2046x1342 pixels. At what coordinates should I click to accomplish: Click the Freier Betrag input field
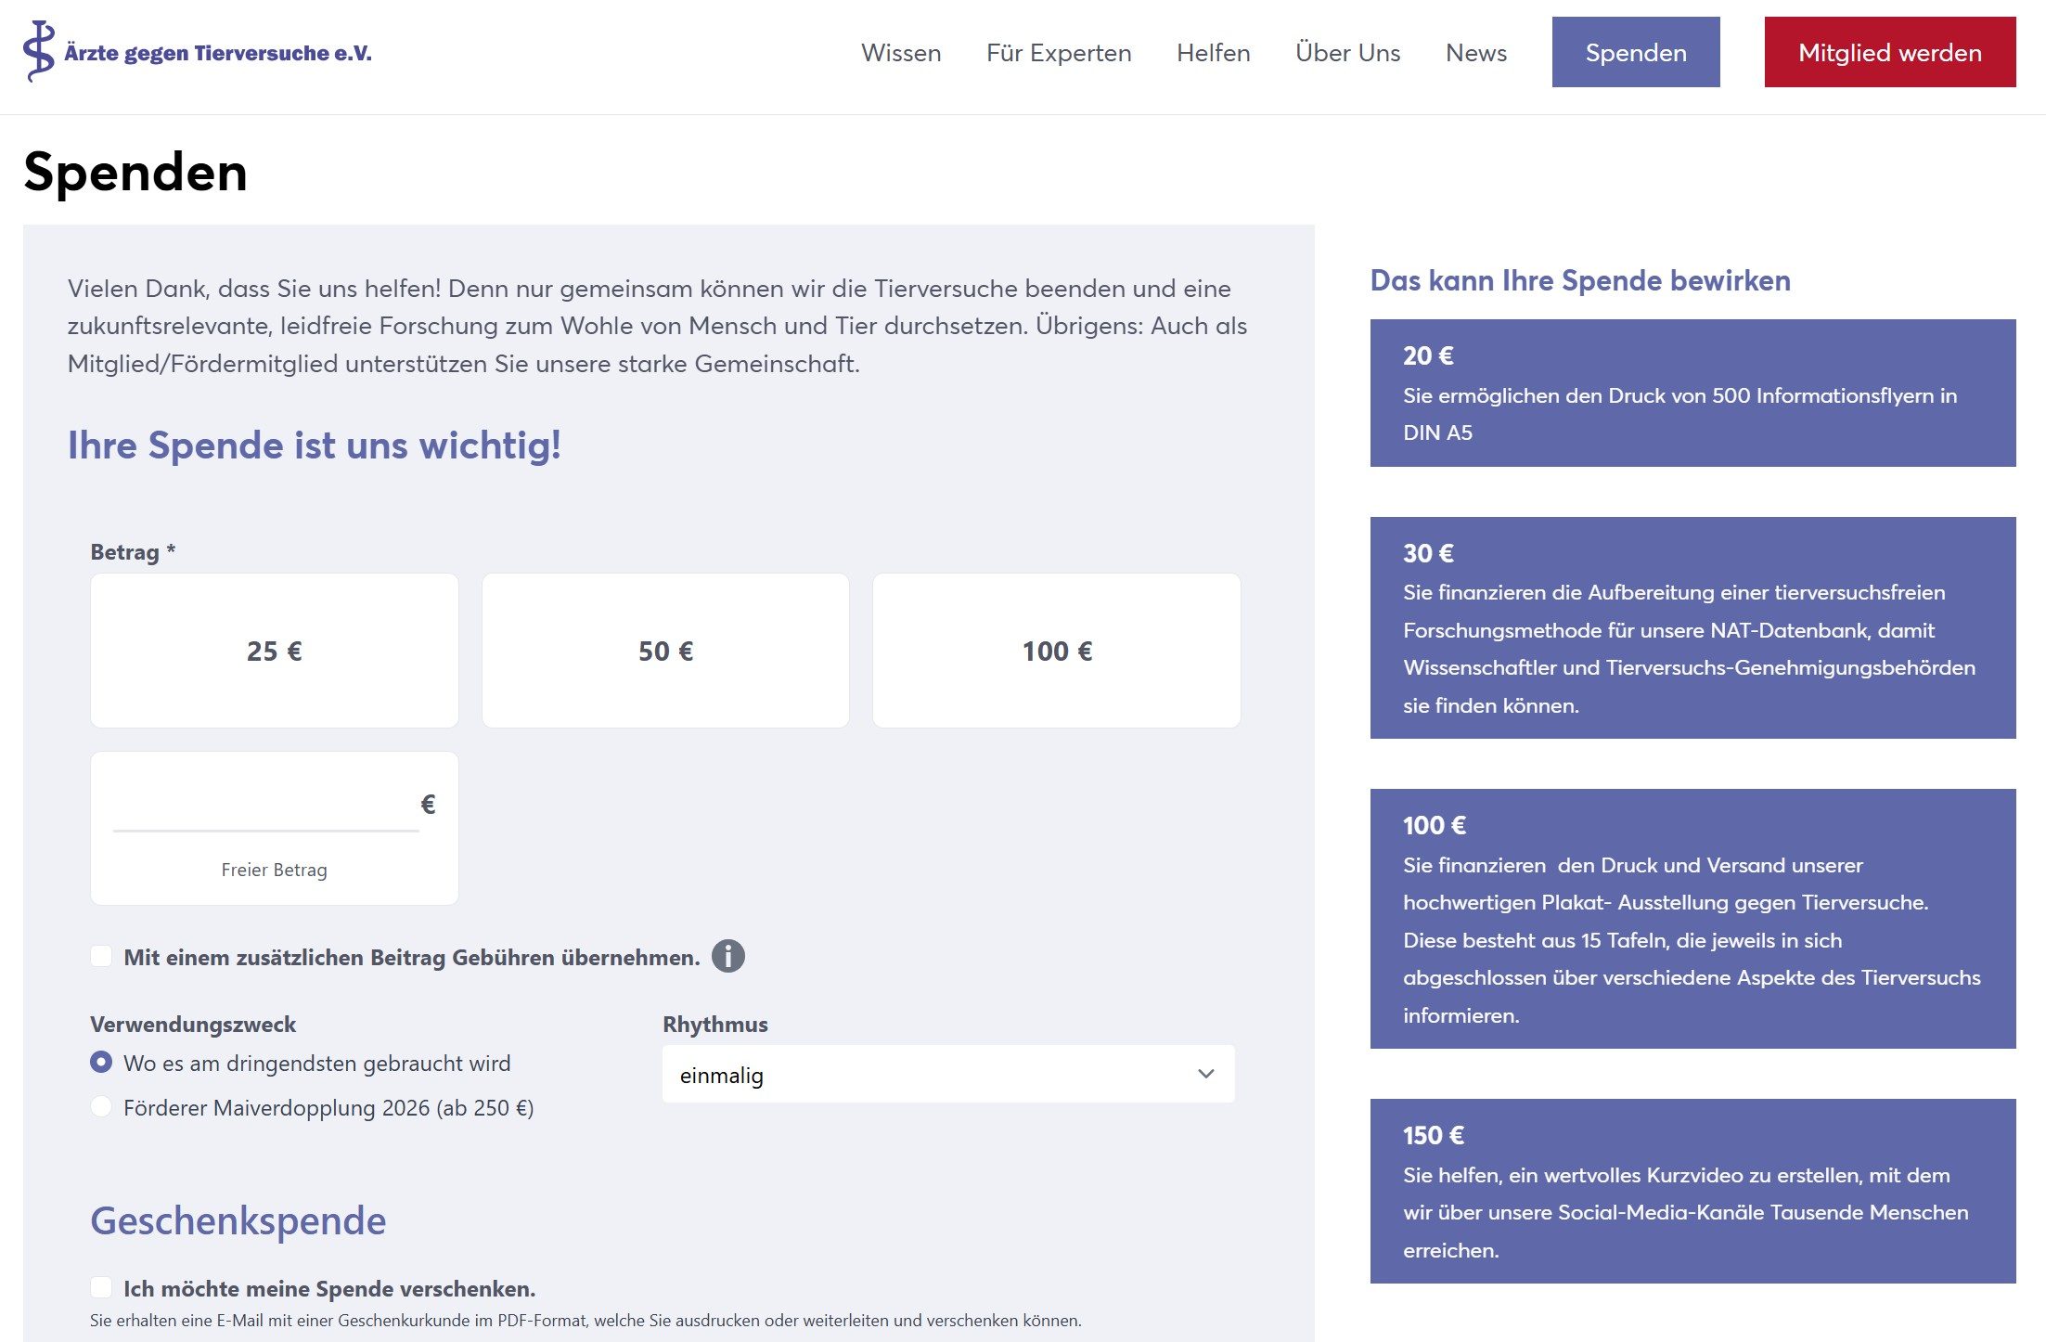pos(264,806)
